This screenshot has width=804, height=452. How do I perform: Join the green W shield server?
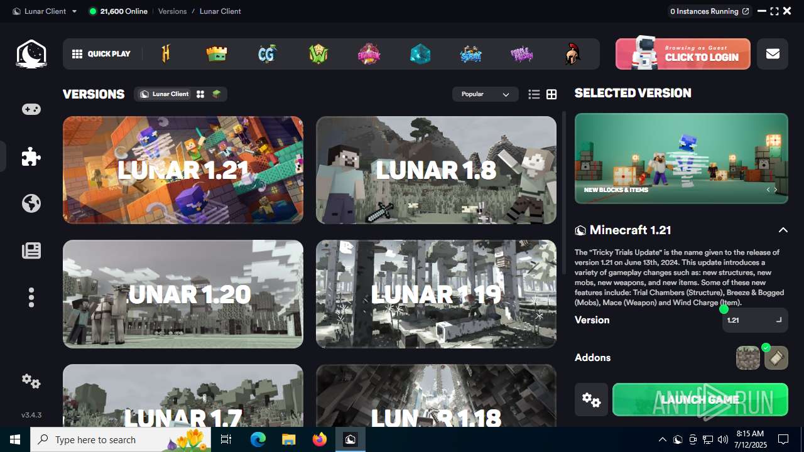[318, 54]
